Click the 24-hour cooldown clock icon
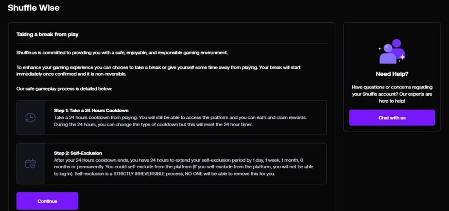449x211 pixels. (30, 118)
